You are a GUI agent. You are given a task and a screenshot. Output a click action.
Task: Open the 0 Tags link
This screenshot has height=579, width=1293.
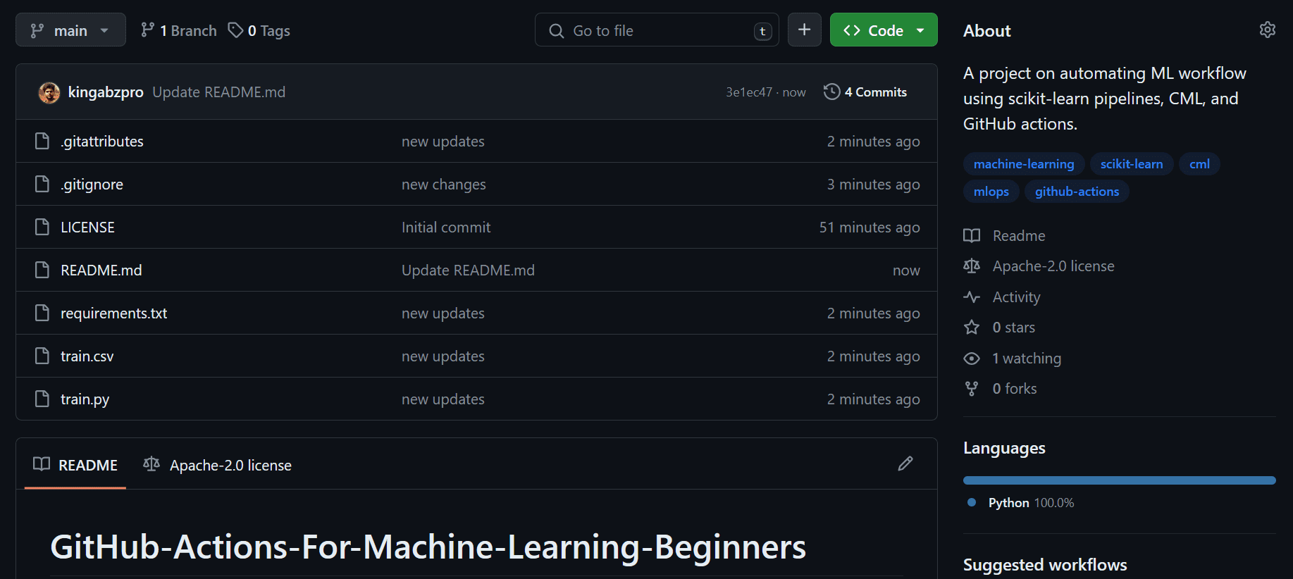[x=259, y=30]
